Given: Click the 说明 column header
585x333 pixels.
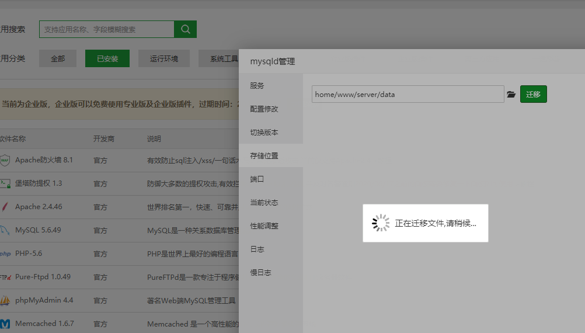Looking at the screenshot, I should click(x=154, y=139).
